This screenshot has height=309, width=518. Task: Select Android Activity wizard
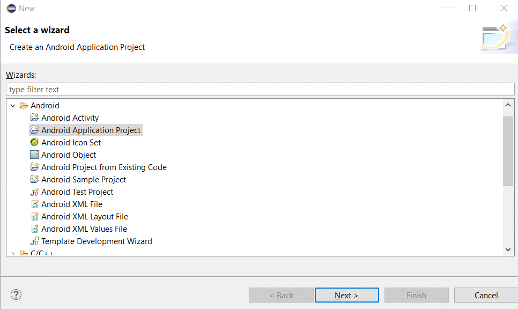coord(70,117)
